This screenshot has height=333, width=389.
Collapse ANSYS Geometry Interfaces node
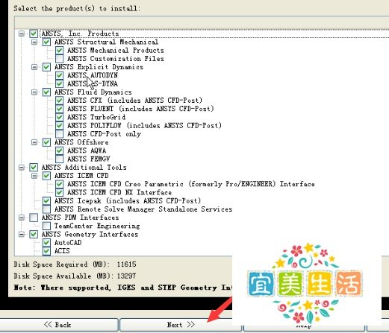coord(22,234)
